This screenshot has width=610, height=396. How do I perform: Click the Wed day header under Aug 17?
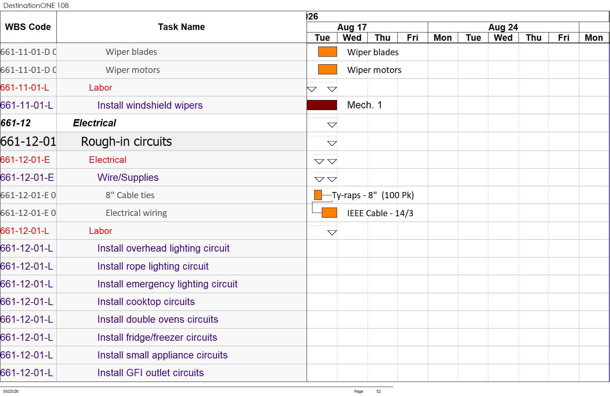(352, 38)
